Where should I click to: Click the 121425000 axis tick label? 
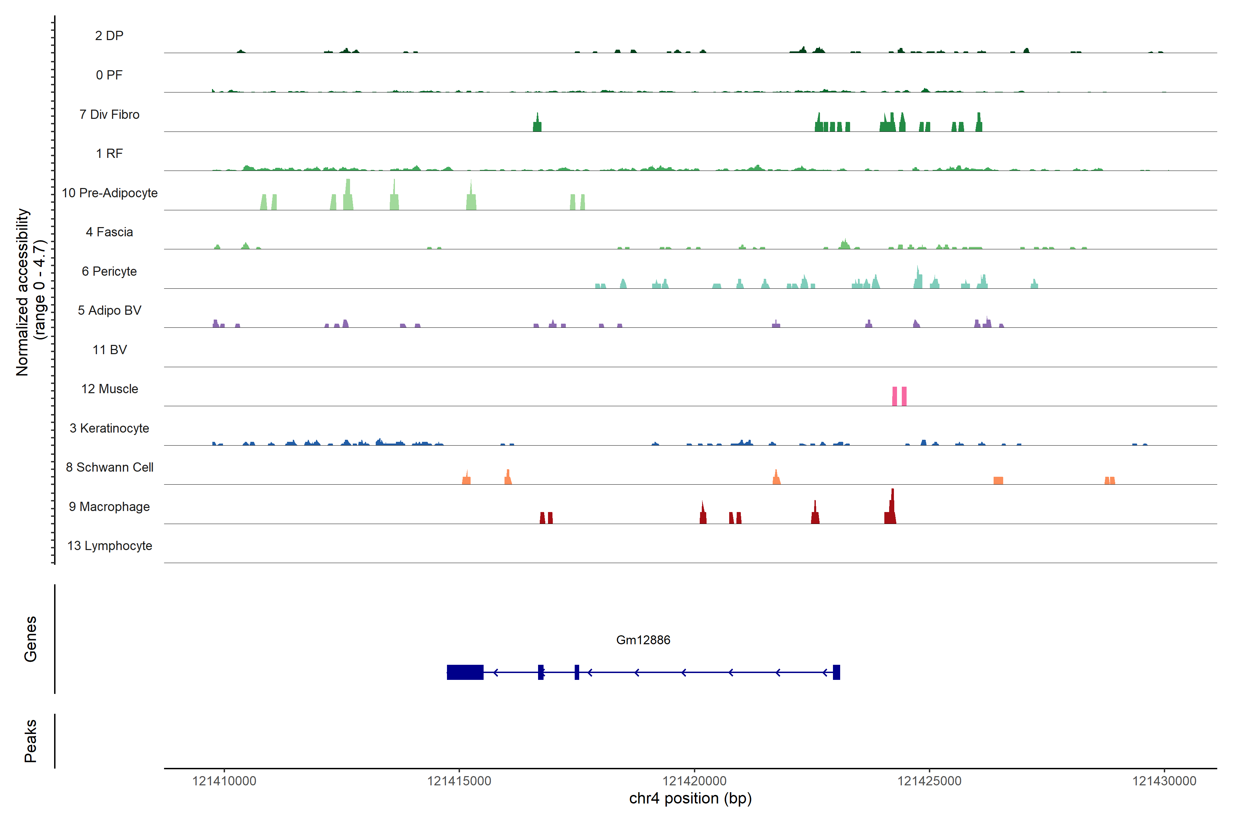[929, 781]
